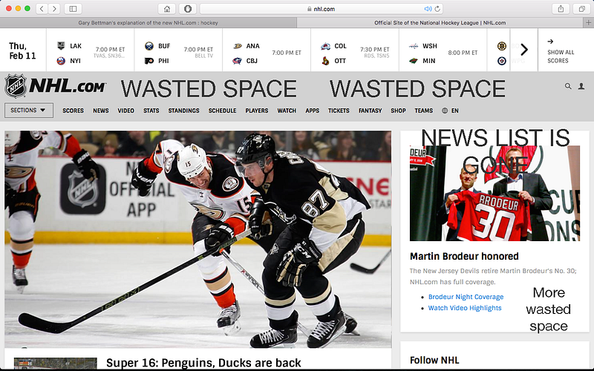Screen dimensions: 594x371
Task: Open the FANTASY menu item
Action: (x=370, y=111)
